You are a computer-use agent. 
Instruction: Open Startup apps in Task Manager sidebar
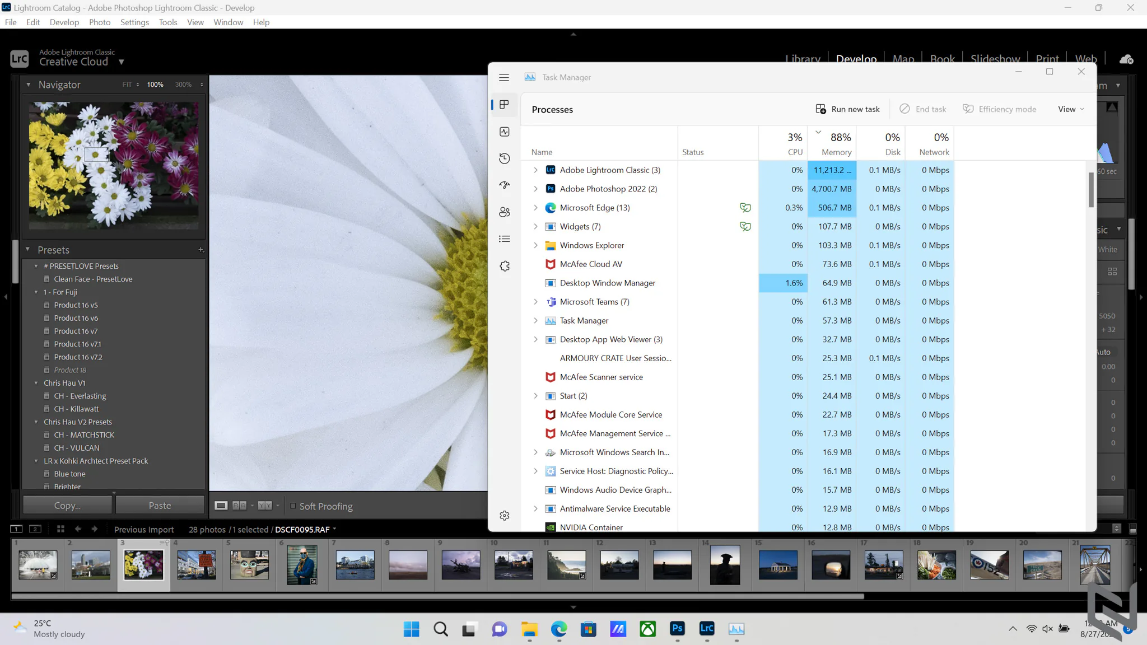coord(505,185)
